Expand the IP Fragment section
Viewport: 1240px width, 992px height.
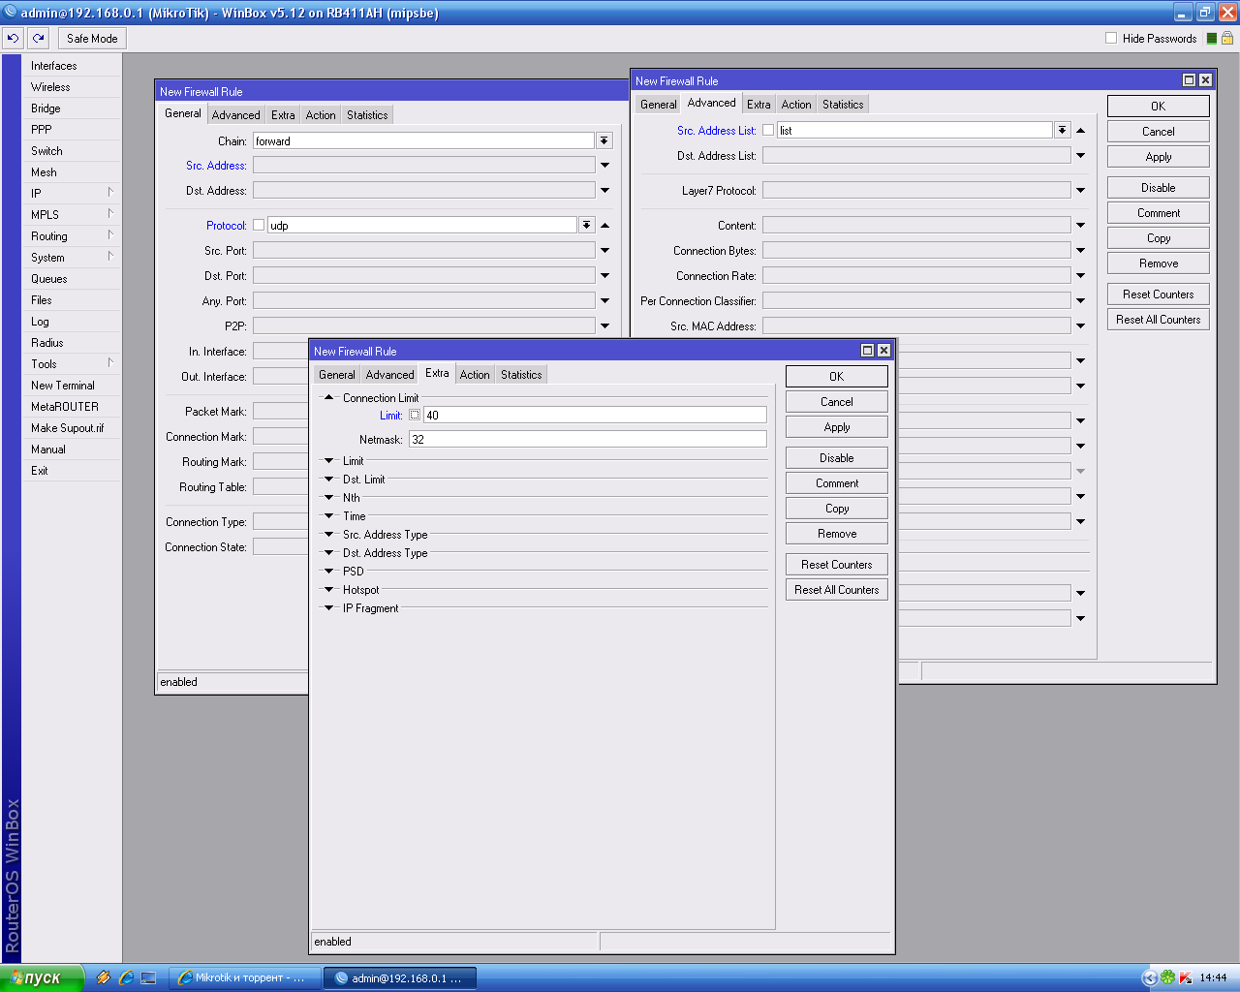[x=328, y=608]
